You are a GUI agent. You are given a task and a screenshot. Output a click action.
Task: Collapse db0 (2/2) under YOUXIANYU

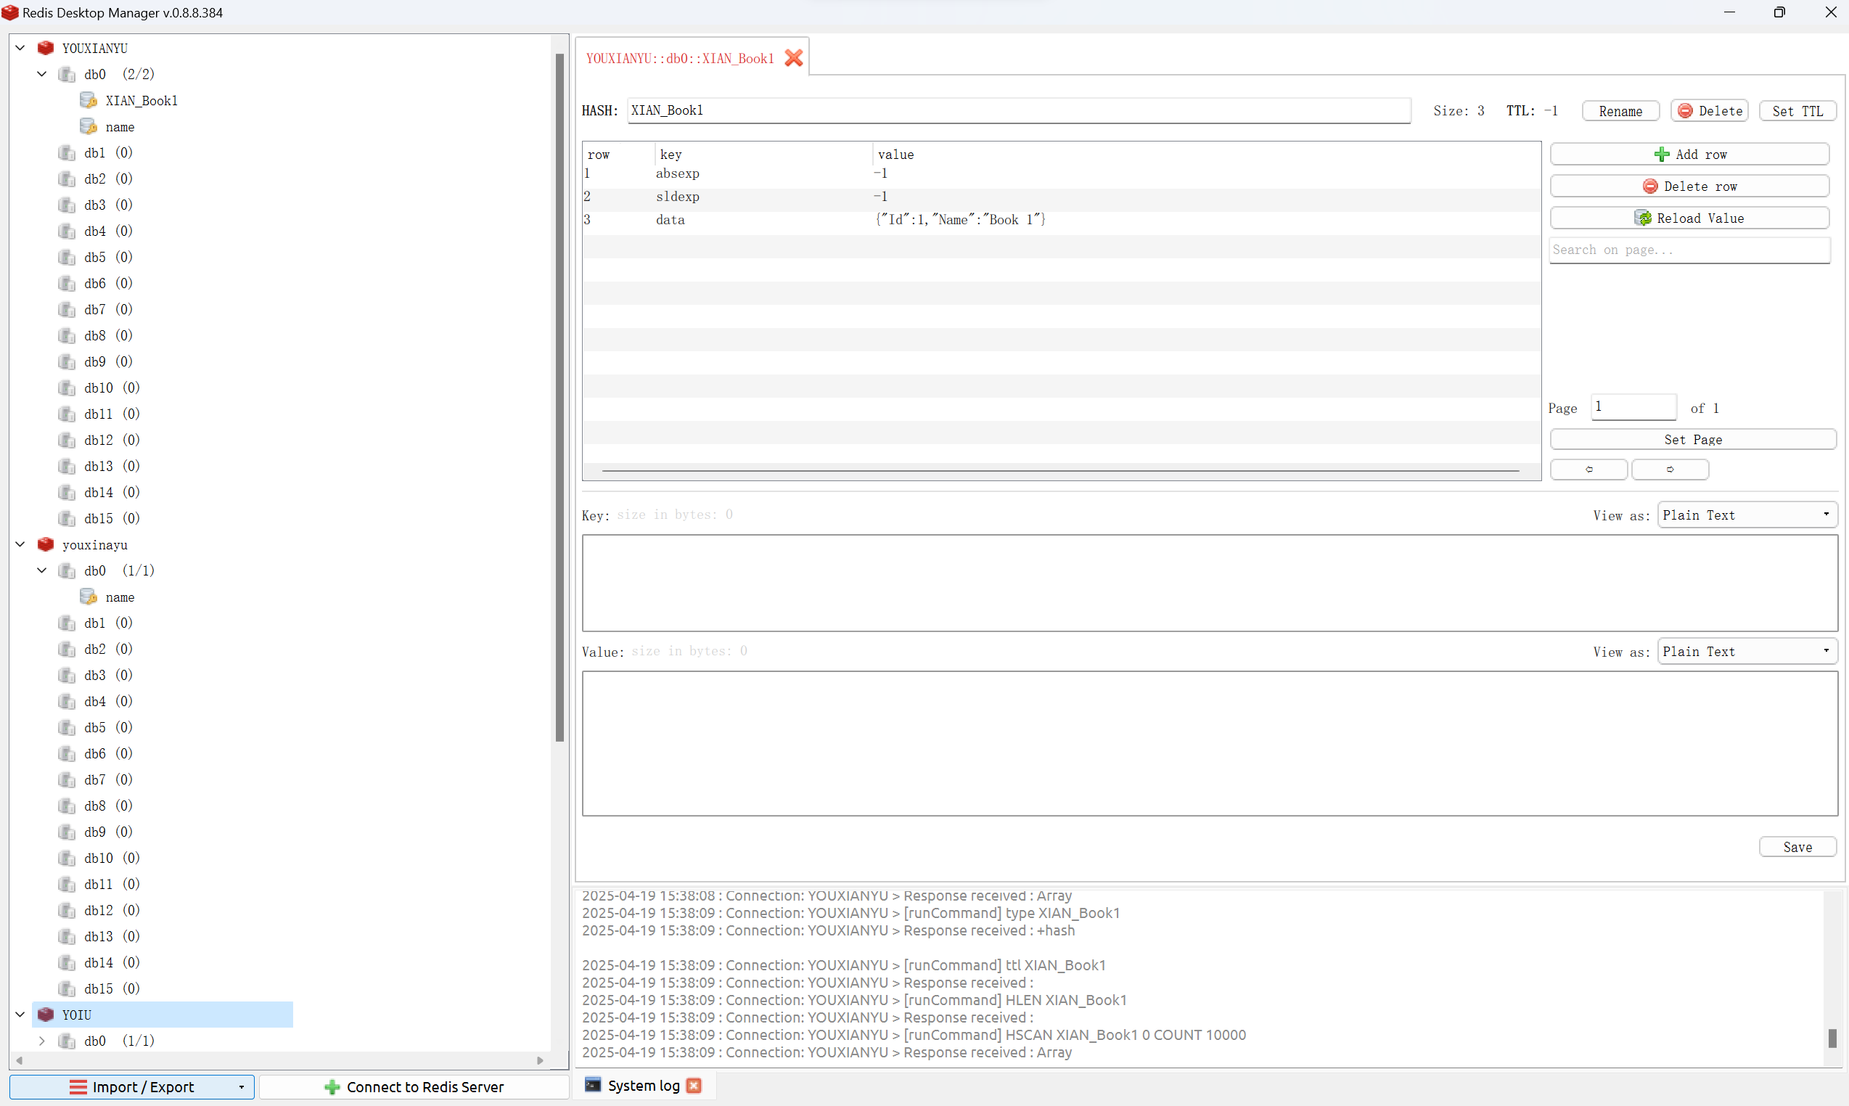42,74
